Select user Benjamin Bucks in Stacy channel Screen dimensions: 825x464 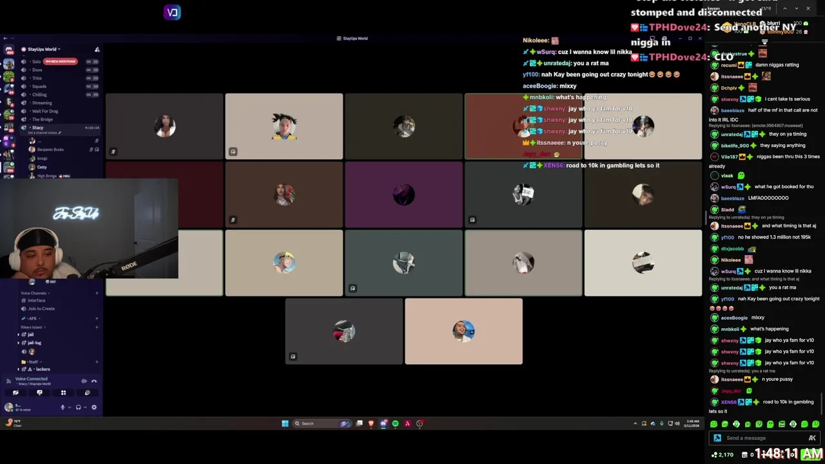pos(50,150)
